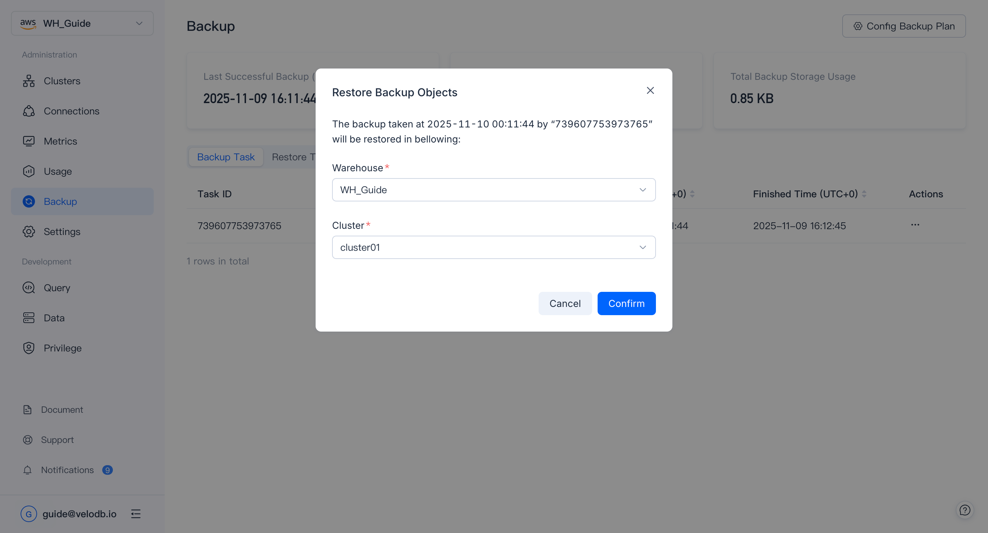Confirm the backup restore
Viewport: 988px width, 533px height.
626,303
